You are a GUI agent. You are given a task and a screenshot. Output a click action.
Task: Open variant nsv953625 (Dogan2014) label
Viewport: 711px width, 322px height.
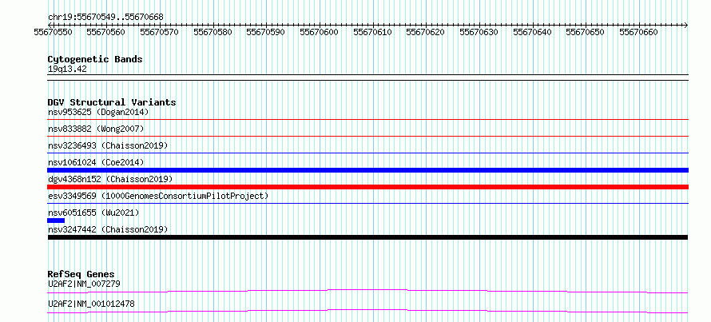98,112
